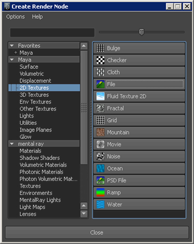Click the Water texture icon
This screenshot has height=244, width=194.
point(100,204)
